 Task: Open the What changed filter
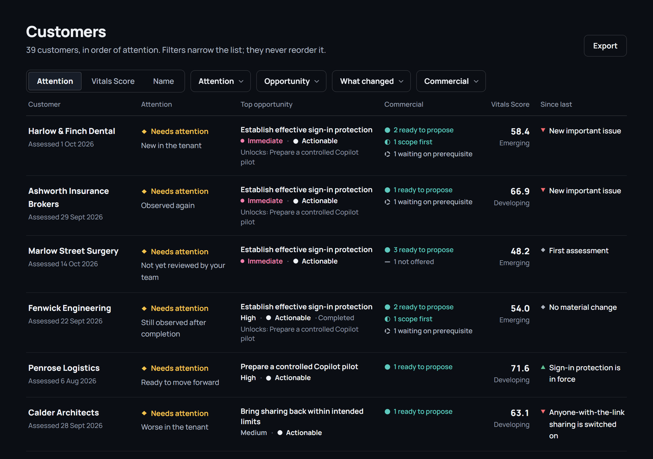click(371, 81)
